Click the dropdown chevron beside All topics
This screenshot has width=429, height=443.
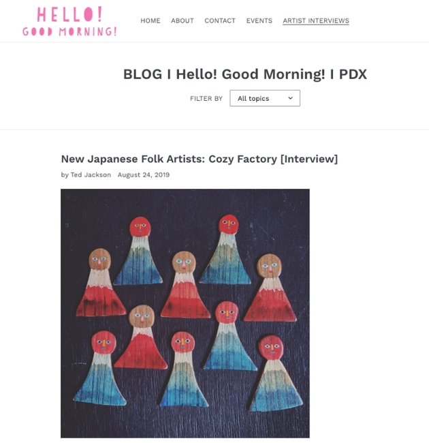(290, 98)
